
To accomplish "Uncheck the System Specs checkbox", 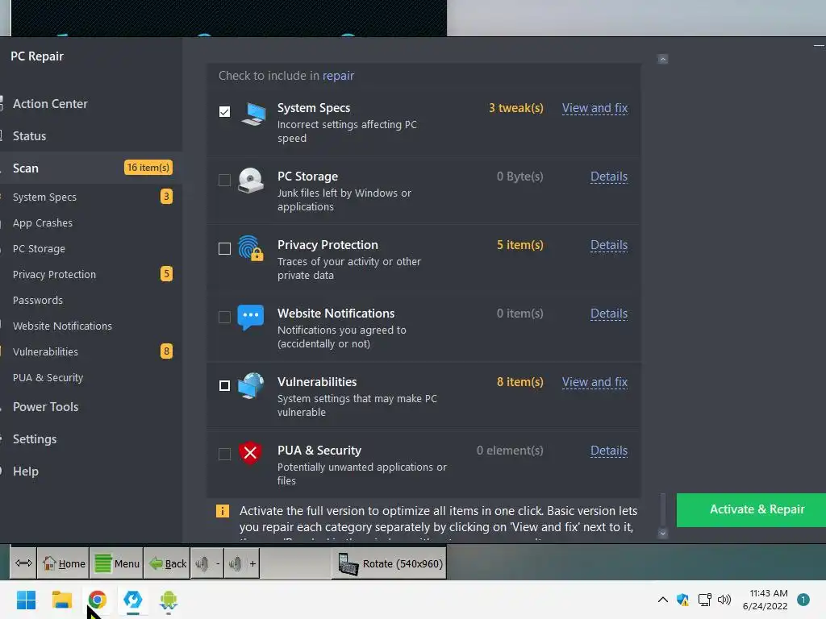I will point(224,111).
